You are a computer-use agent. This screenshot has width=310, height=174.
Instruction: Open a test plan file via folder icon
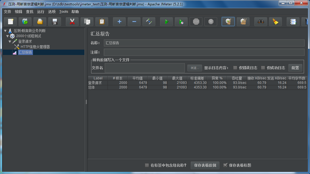click(x=40, y=22)
